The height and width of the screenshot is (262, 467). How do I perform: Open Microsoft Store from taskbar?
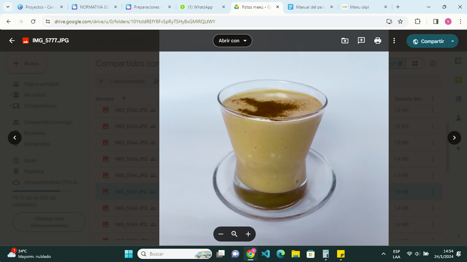pos(311,254)
